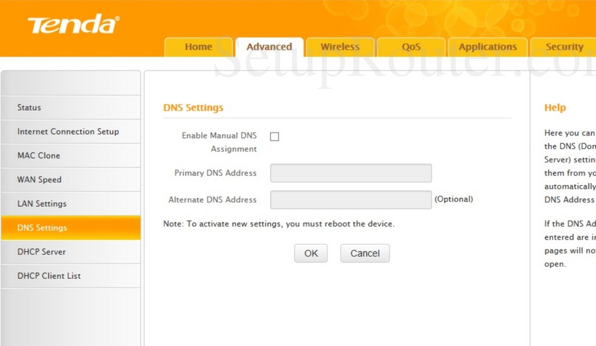The image size is (596, 346).
Task: Open LAN Settings in sidebar
Action: (x=42, y=204)
